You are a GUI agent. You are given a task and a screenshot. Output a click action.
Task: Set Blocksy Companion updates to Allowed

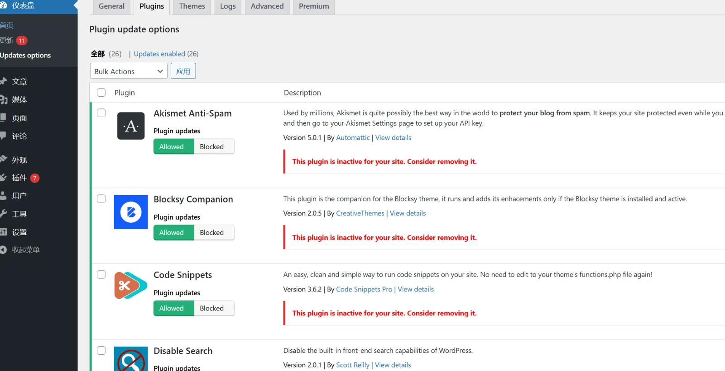pos(174,232)
